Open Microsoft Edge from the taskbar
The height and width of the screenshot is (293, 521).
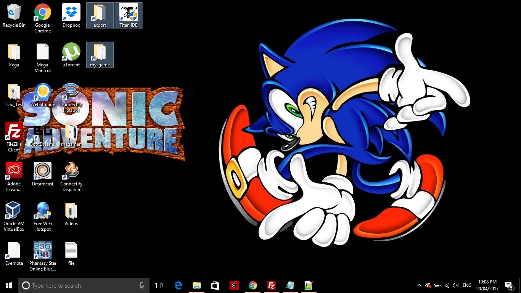[178, 285]
